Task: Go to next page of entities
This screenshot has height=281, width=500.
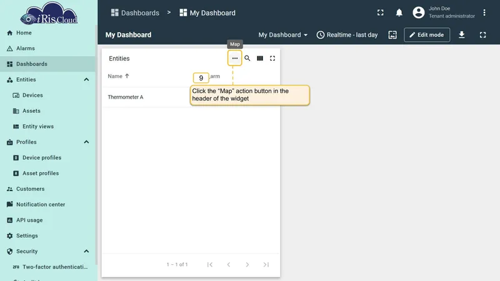Action: tap(247, 264)
